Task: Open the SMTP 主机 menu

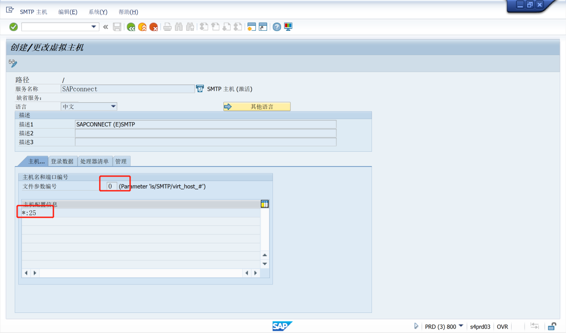Action: pyautogui.click(x=33, y=12)
